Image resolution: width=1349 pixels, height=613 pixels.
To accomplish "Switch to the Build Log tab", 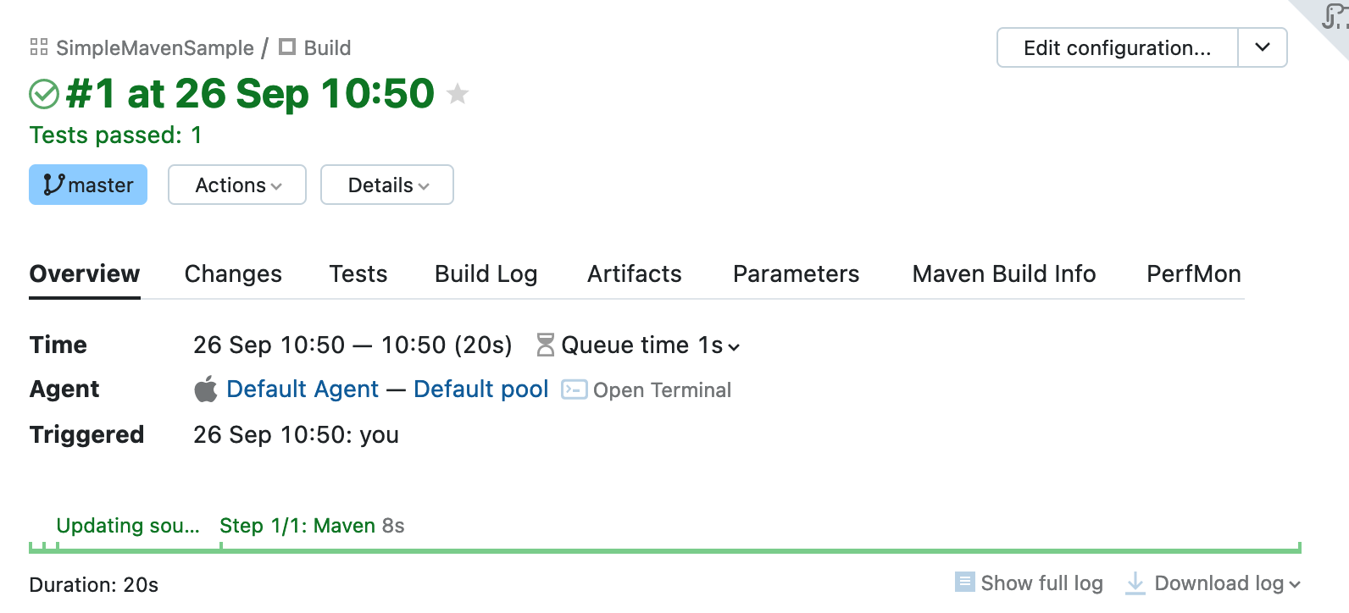I will pos(486,273).
